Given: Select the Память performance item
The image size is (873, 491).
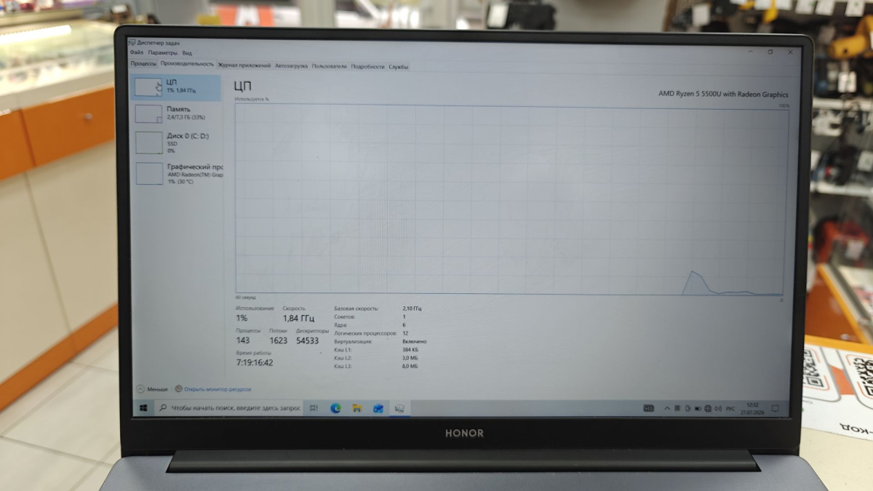Looking at the screenshot, I should click(177, 113).
